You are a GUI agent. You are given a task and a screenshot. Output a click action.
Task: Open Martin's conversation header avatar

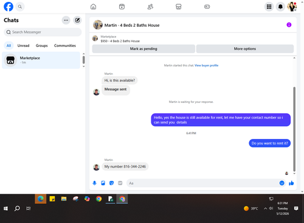[x=98, y=25]
